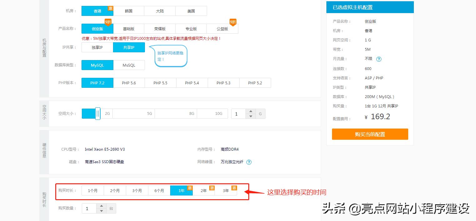Select 6个月 purchase duration
This screenshot has width=476, height=221.
(x=159, y=190)
